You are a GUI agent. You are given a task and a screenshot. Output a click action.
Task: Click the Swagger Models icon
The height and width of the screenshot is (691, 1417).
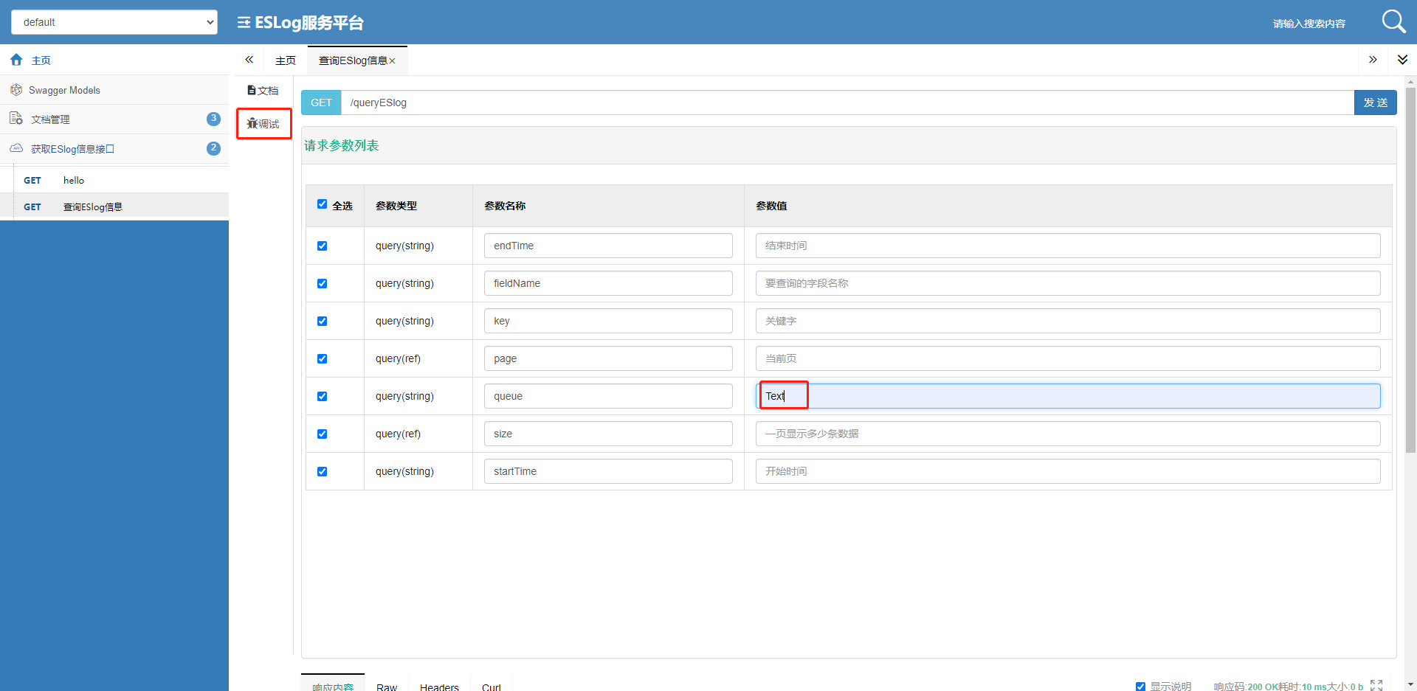pos(16,90)
